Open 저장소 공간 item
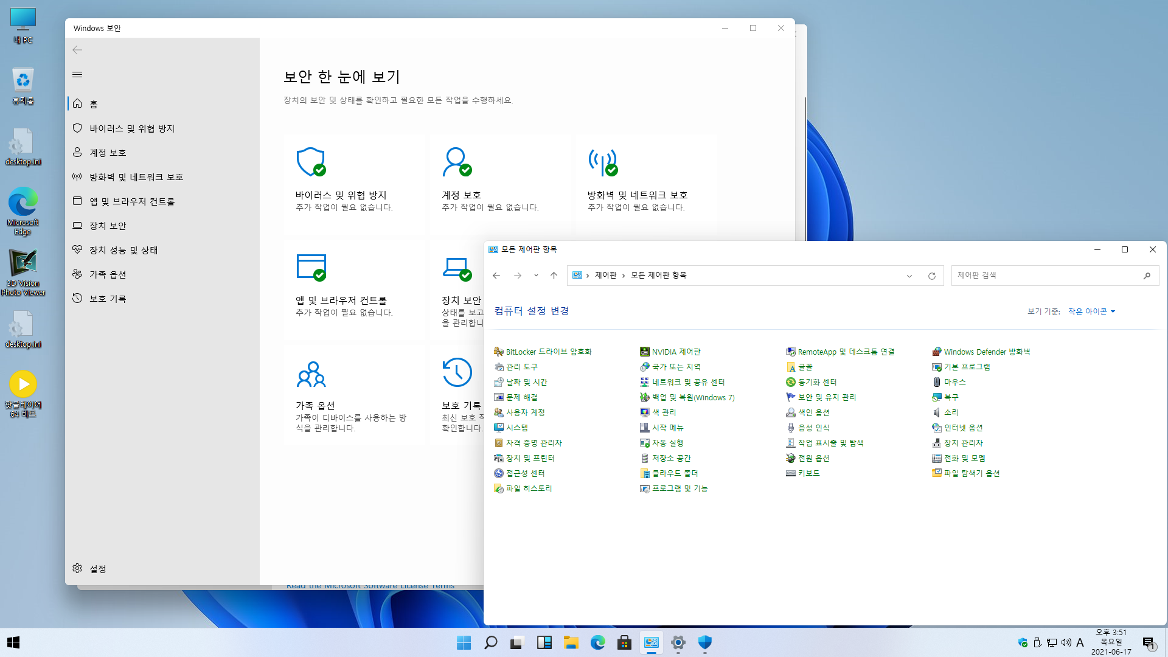This screenshot has width=1168, height=657. click(666, 458)
